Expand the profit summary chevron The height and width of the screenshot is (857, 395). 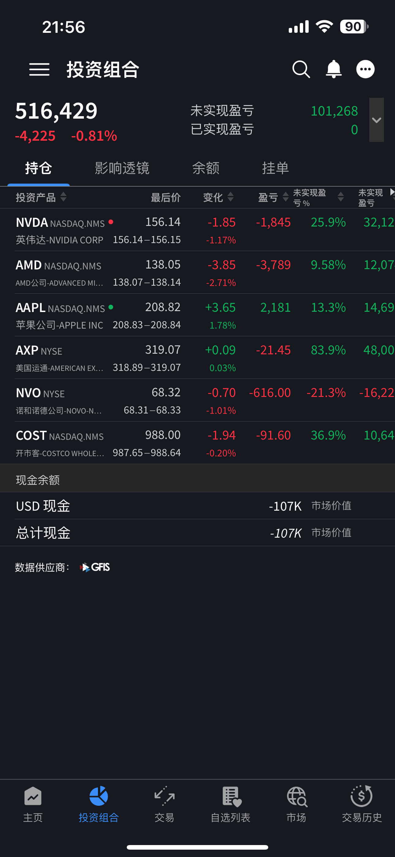[x=376, y=120]
